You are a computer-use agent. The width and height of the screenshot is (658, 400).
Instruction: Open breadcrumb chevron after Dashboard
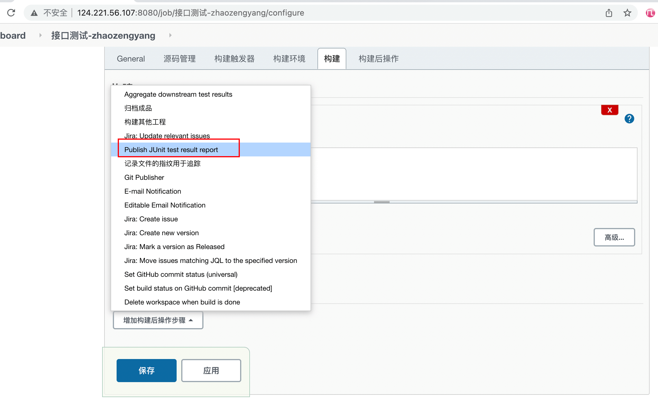coord(40,35)
